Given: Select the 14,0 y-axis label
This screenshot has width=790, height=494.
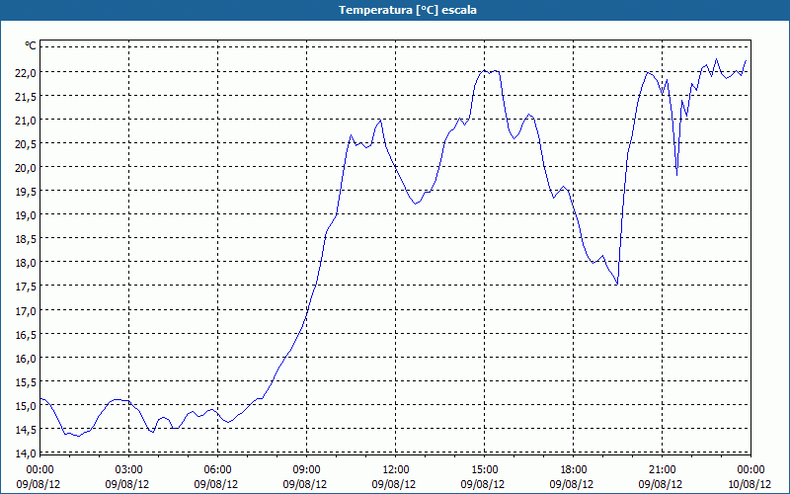Looking at the screenshot, I should point(26,453).
